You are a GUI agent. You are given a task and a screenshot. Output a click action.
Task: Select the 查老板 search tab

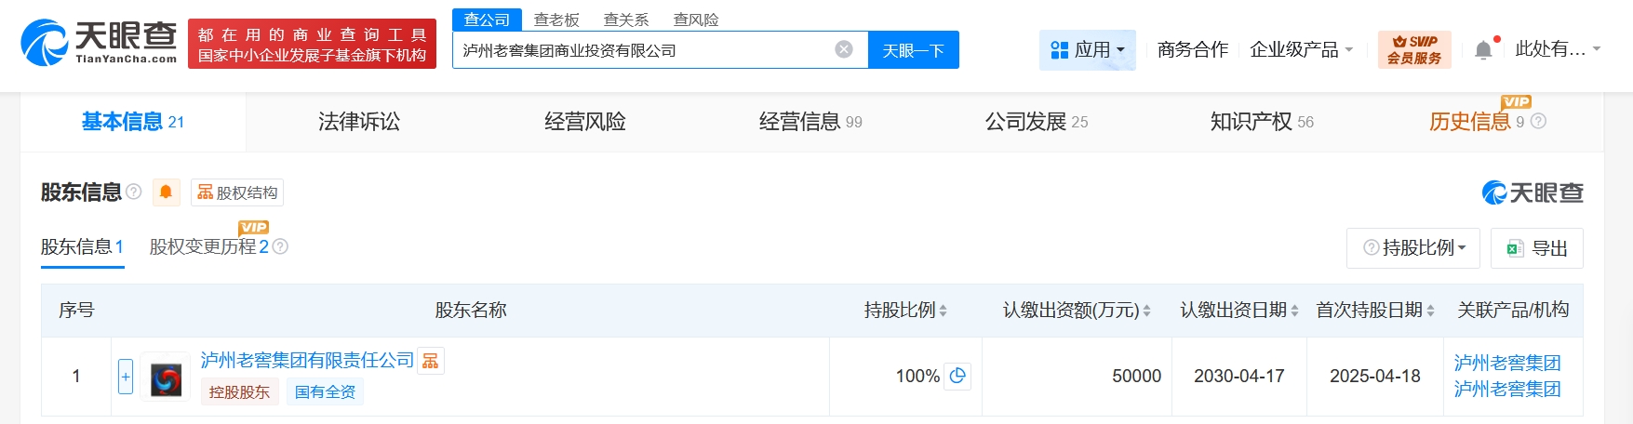click(556, 20)
